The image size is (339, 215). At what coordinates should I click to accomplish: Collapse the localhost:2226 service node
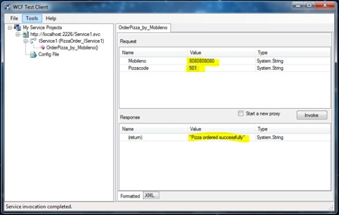click(x=18, y=34)
